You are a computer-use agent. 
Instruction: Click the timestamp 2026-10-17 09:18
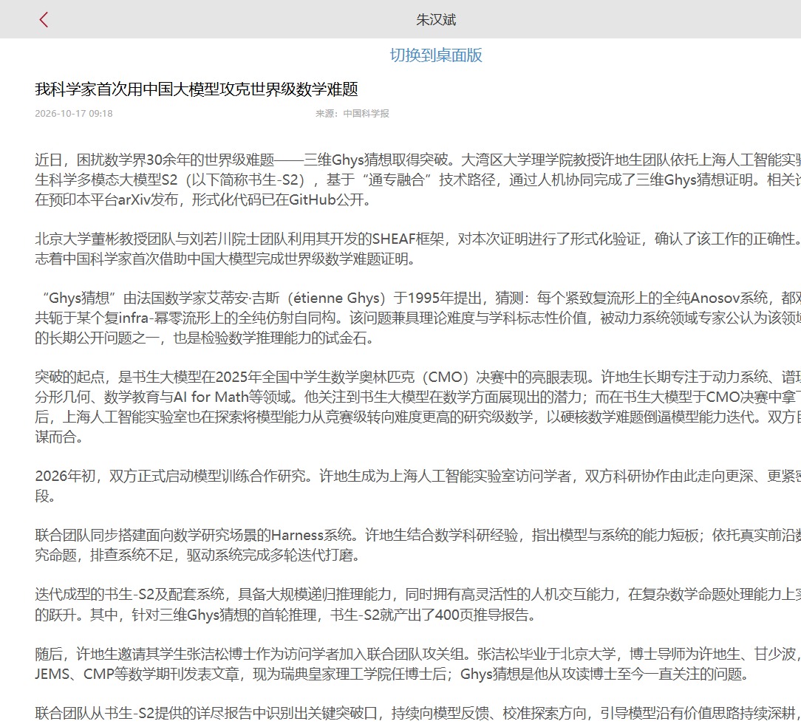click(x=74, y=113)
